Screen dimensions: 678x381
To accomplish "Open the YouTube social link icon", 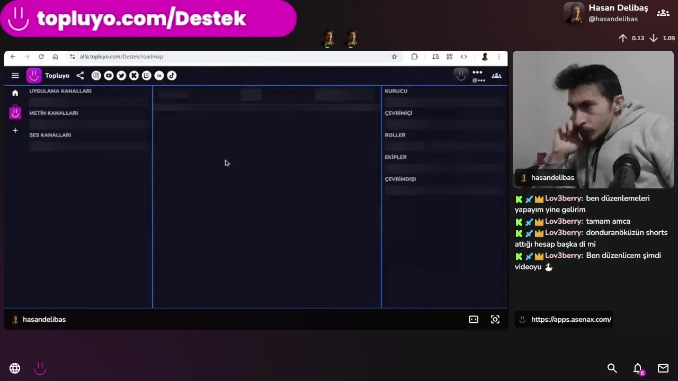I will coord(109,76).
